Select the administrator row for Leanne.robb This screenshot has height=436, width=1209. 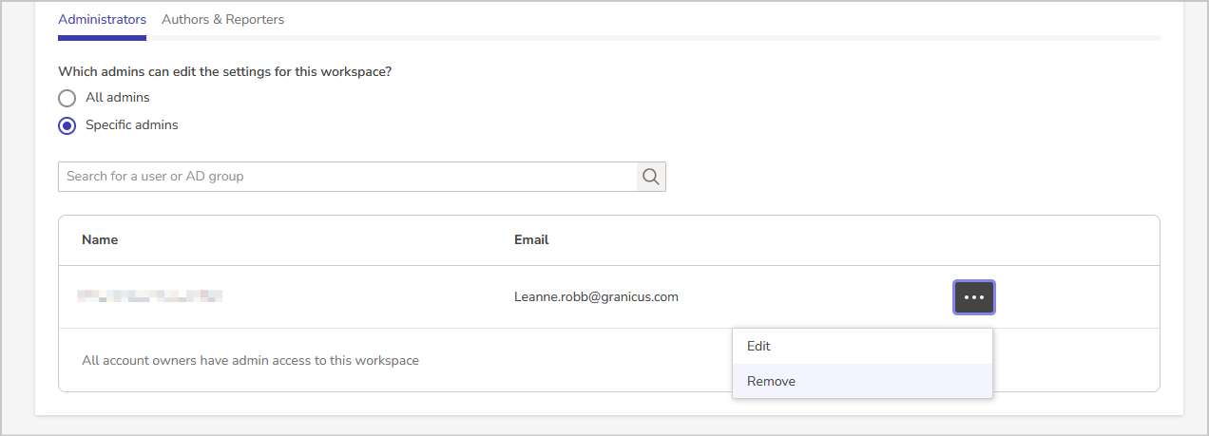coord(609,297)
